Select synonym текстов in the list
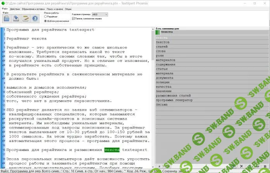The height and width of the screenshot is (173, 270). tap(212, 42)
